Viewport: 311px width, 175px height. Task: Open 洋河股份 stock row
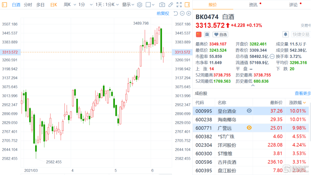[251, 145]
